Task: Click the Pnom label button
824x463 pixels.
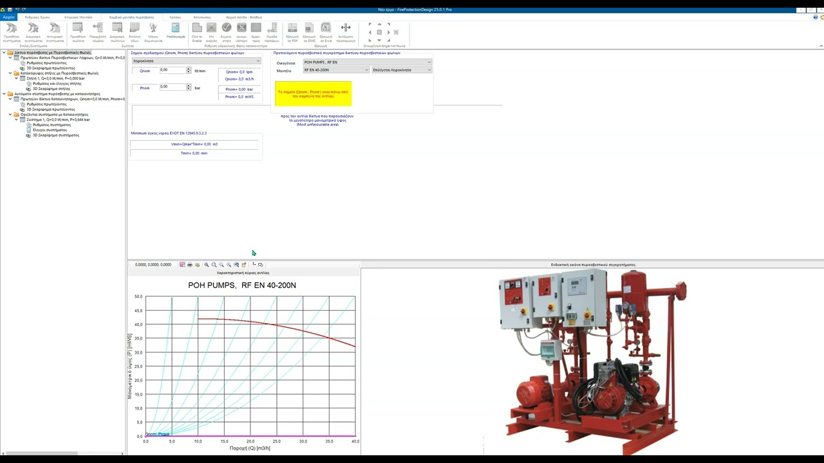Action: [145, 87]
